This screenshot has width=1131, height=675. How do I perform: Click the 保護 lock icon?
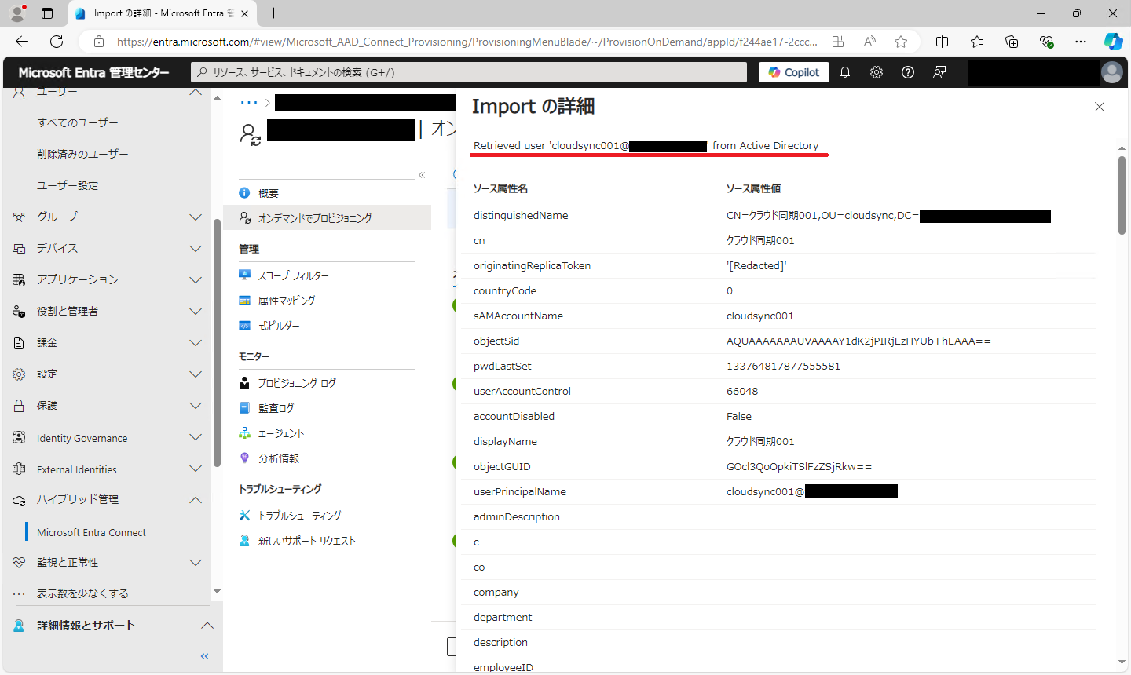coord(19,406)
